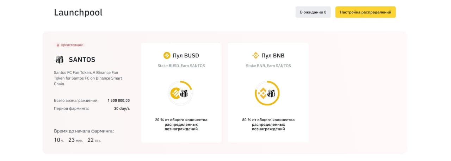
Task: Click the Launchpool page heading
Action: point(78,12)
